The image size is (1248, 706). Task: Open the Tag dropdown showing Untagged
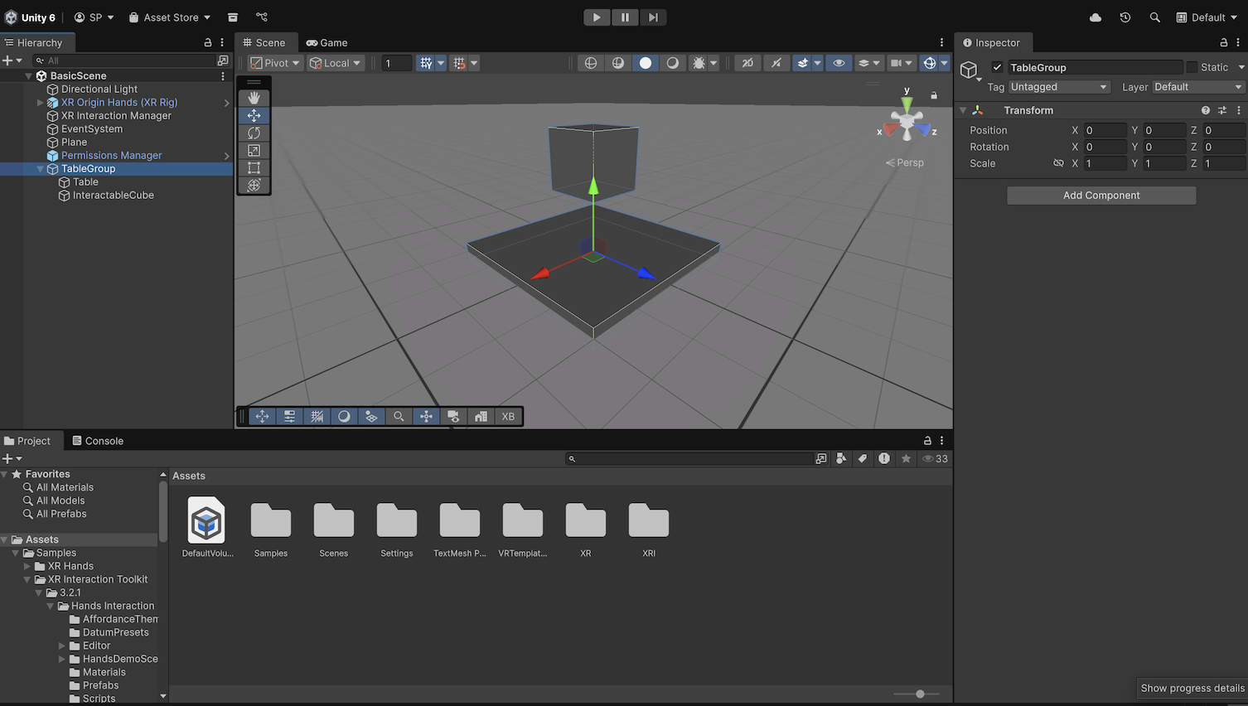tap(1058, 87)
